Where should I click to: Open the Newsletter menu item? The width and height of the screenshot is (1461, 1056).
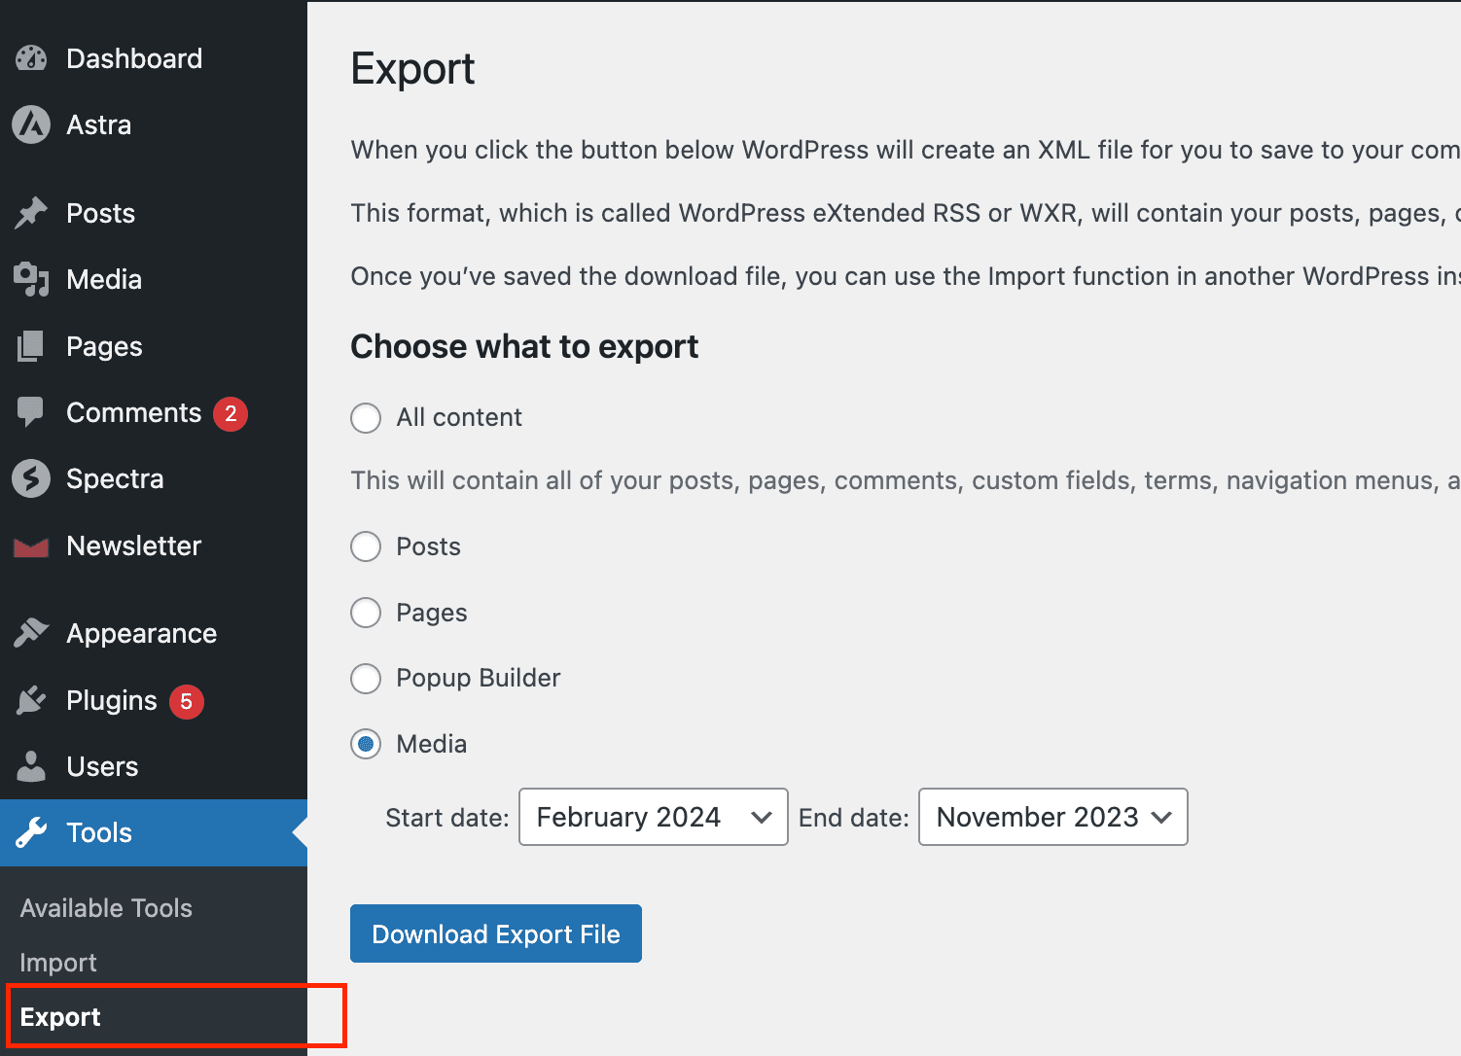pyautogui.click(x=154, y=546)
